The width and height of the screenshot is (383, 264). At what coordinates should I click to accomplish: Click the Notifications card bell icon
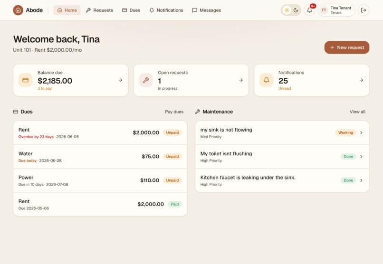pos(267,80)
